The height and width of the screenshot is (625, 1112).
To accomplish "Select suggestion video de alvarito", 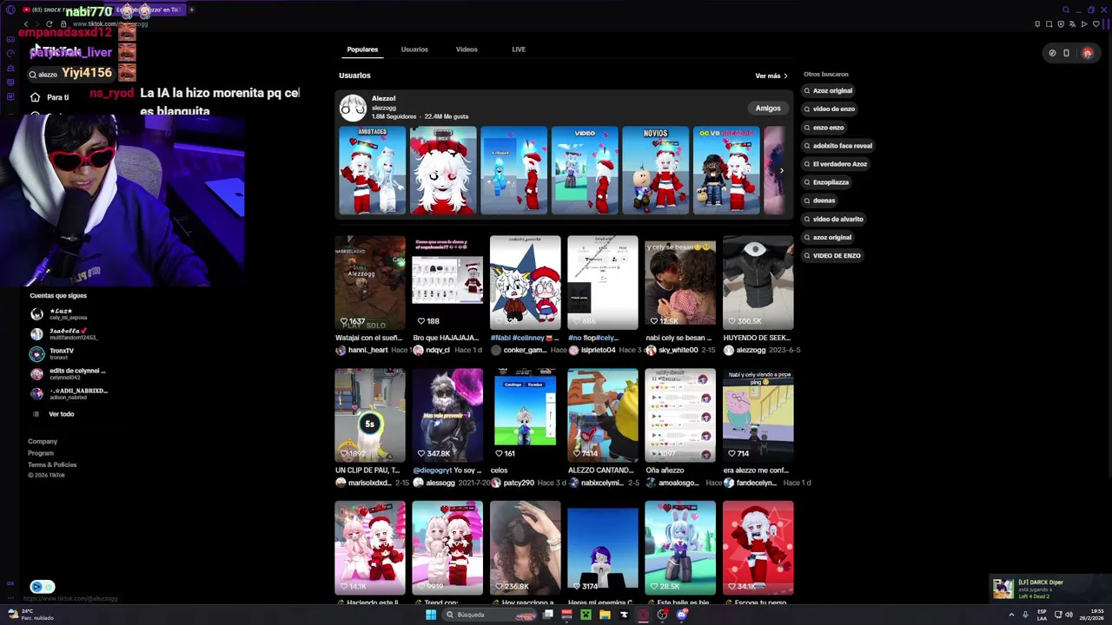I will pyautogui.click(x=834, y=219).
